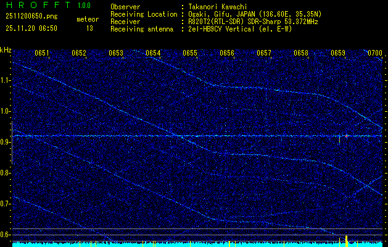Click the 0.6 frequency axis label
The height and width of the screenshot is (247, 388).
(x=6, y=235)
